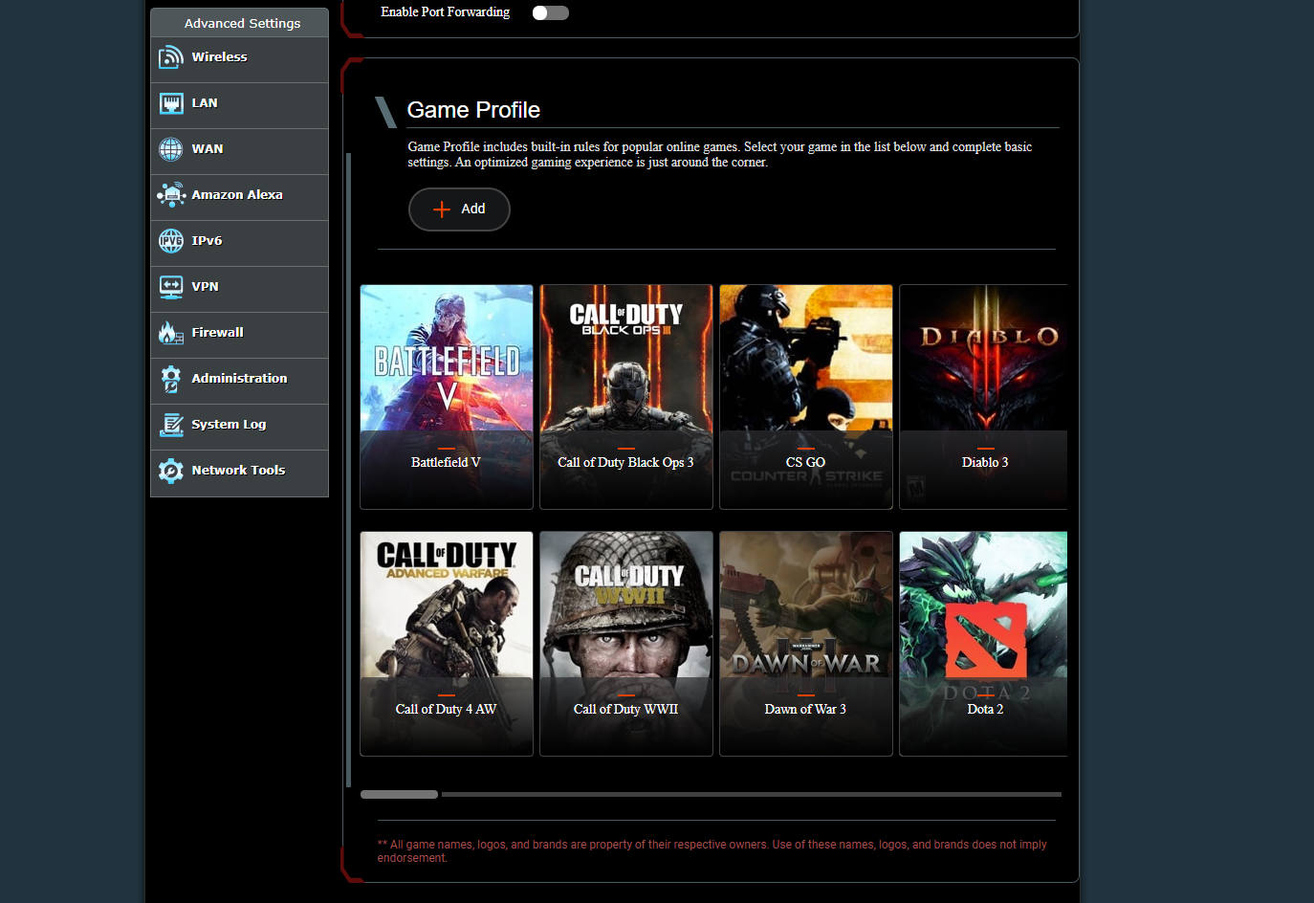Click the plus icon in Add button
The image size is (1314, 903).
pyautogui.click(x=442, y=209)
